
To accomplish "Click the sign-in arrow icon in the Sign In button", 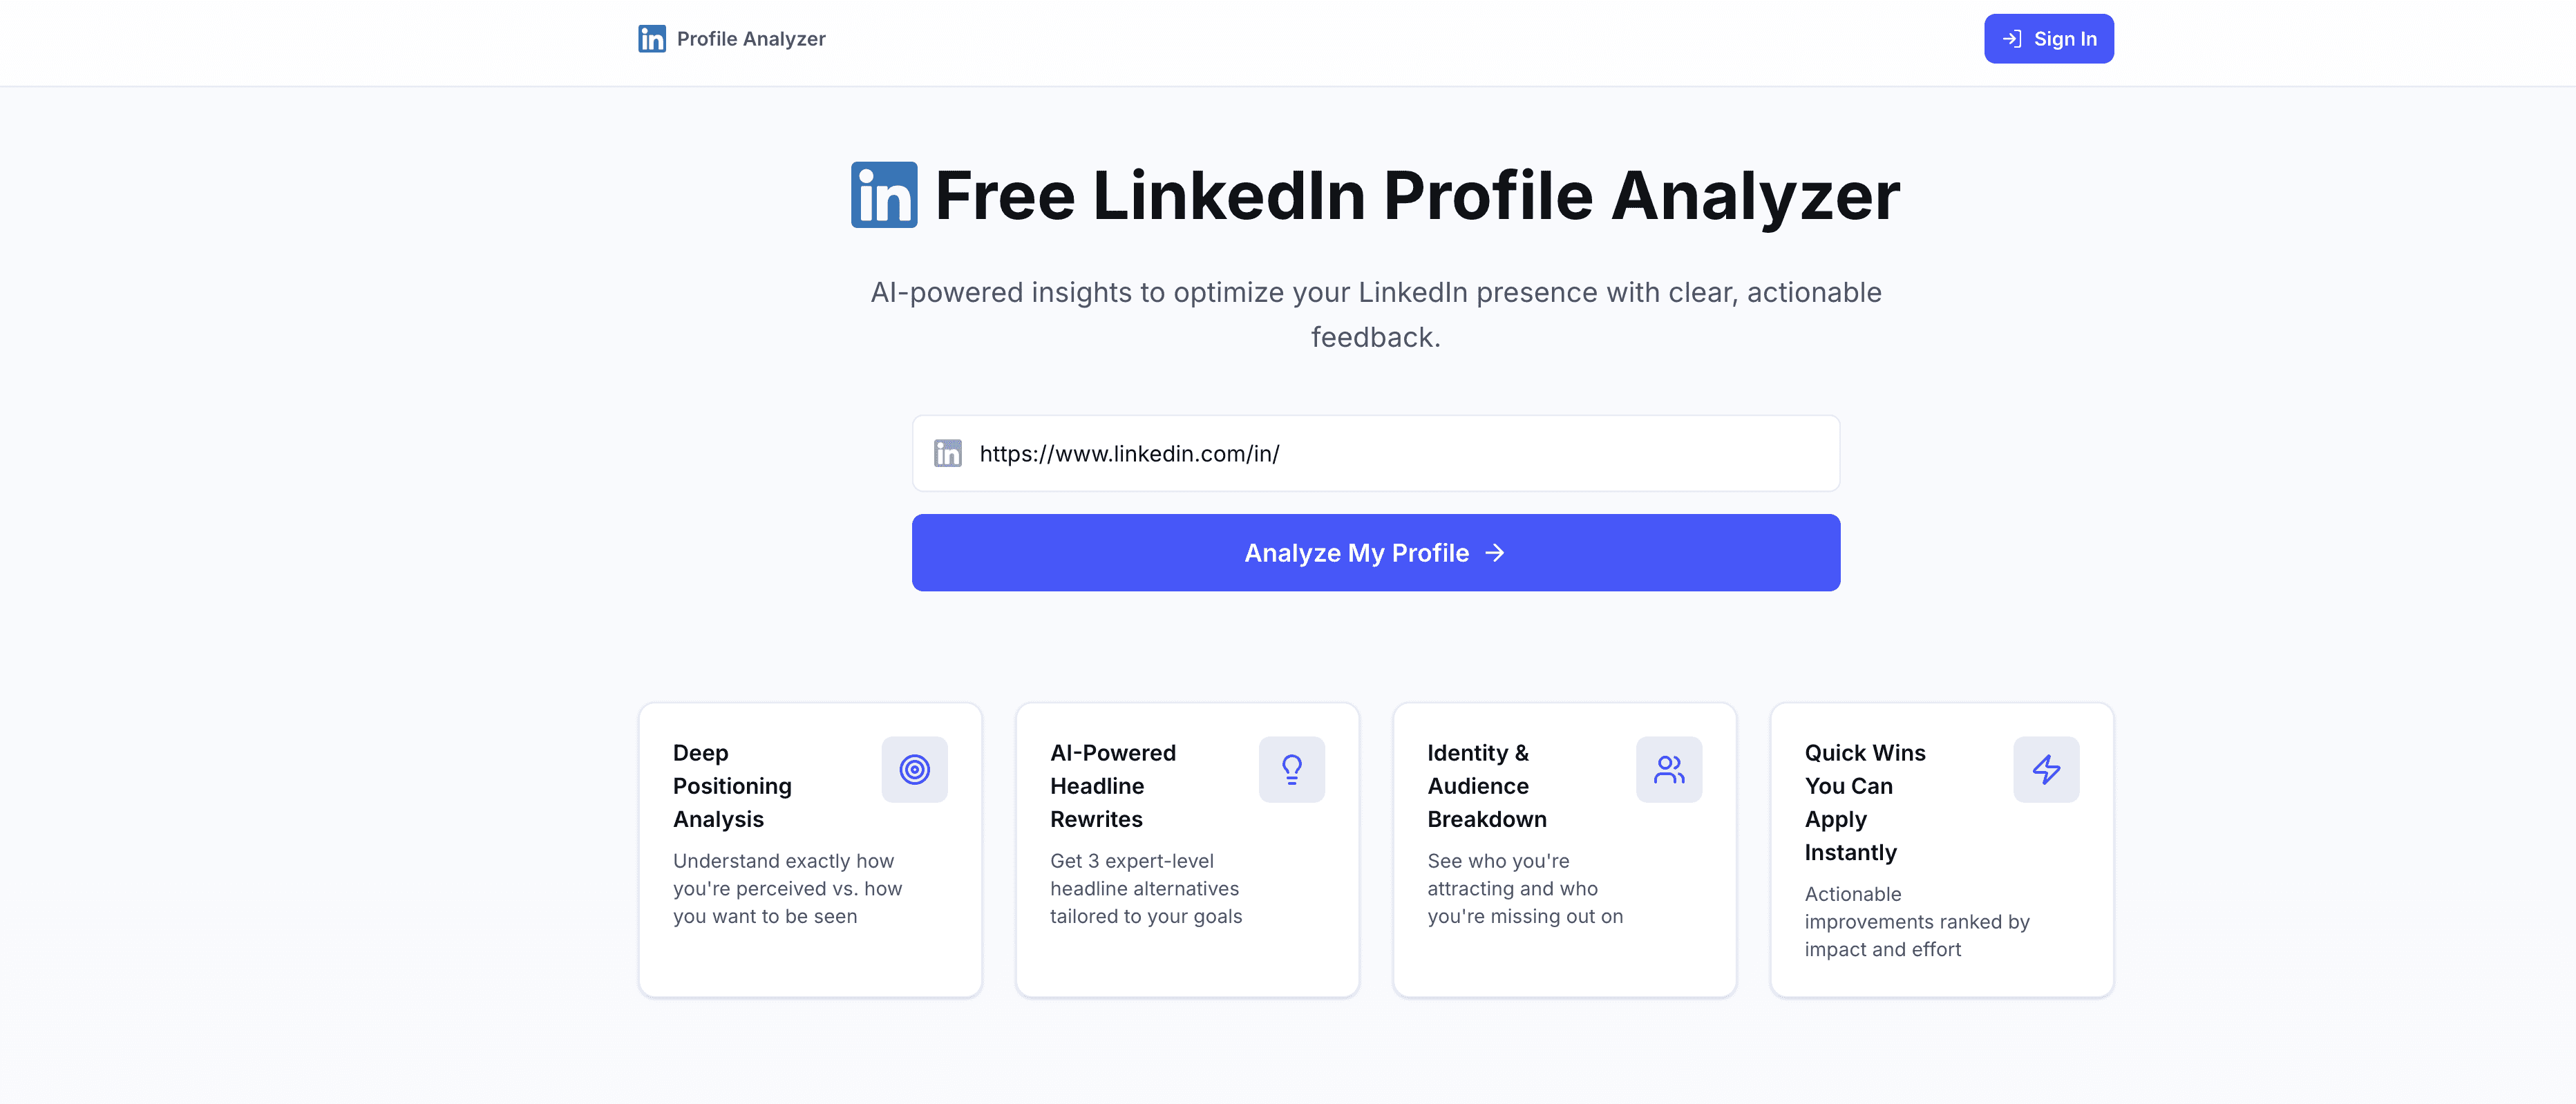I will click(2011, 38).
